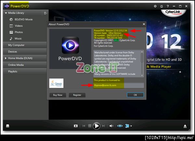The height and width of the screenshot is (141, 195).
Task: Click the Register button
Action: 77,95
